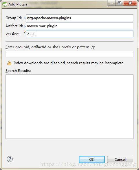This screenshot has width=139, height=170.
Task: Dismiss the dialog with Cancel
Action: [x=120, y=160]
